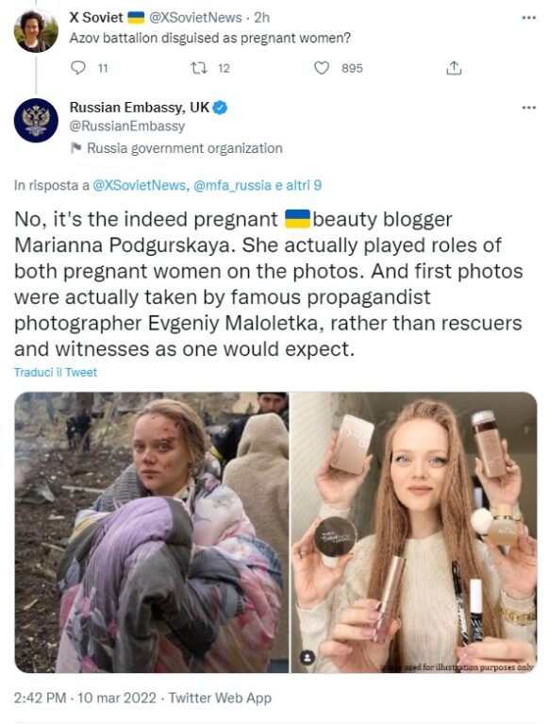Click the reply speech bubble icon
The width and height of the screenshot is (549, 725).
(x=78, y=68)
